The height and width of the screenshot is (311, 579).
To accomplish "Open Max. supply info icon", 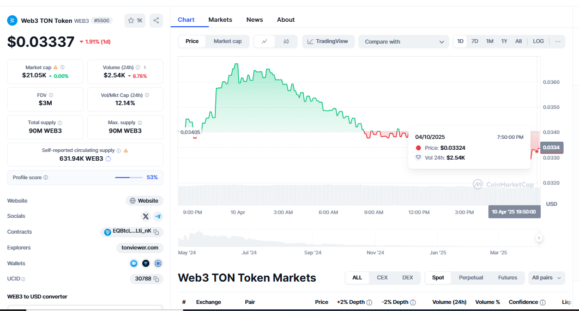I will [140, 123].
